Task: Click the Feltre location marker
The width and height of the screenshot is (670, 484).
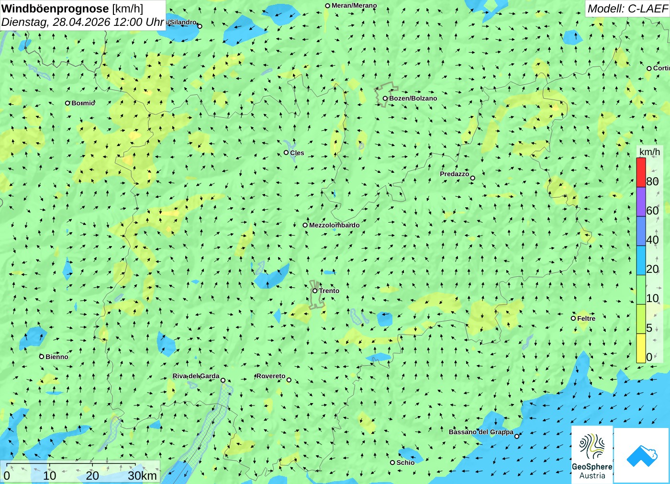Action: click(x=573, y=318)
